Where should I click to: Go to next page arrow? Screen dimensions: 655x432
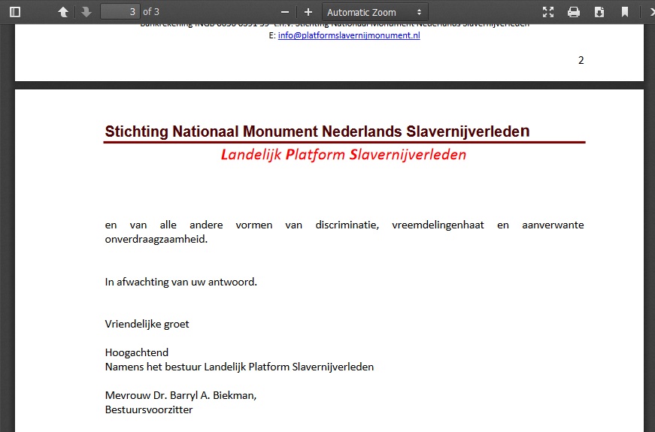(86, 12)
